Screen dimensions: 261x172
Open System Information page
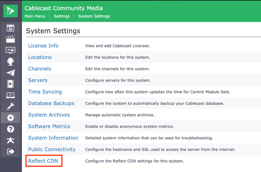53,138
